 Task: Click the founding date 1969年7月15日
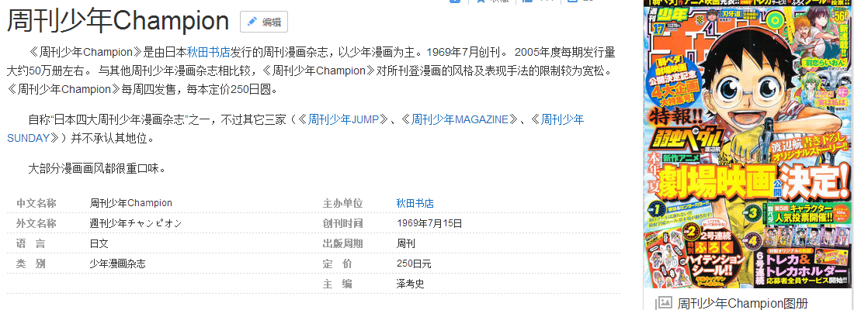click(429, 223)
